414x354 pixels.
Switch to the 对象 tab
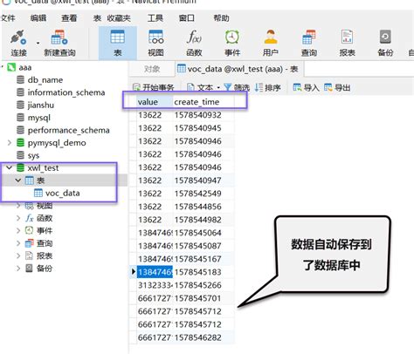(152, 69)
